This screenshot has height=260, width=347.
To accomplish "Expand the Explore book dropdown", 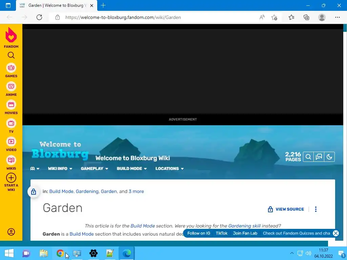I will [35, 169].
